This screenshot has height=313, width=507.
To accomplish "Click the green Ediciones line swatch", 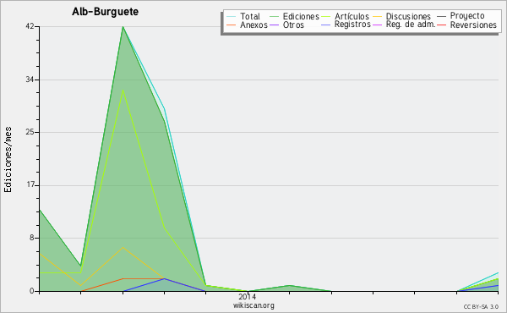I will (274, 17).
